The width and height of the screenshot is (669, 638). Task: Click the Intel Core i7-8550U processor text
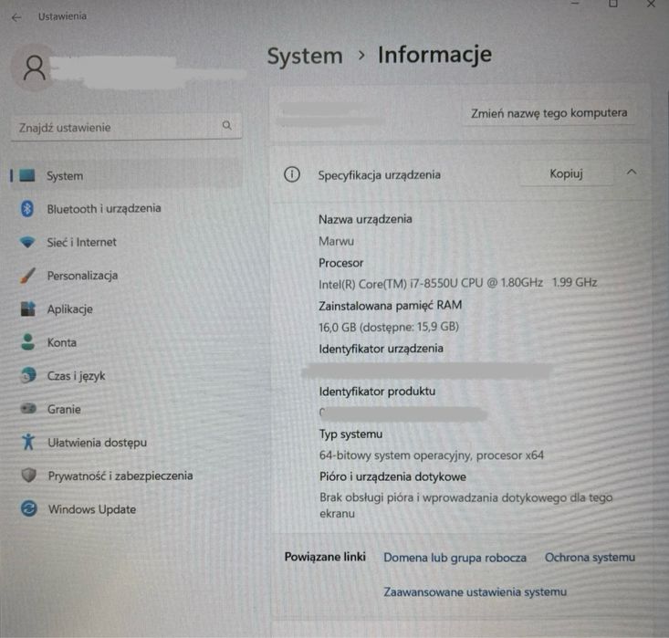[458, 283]
